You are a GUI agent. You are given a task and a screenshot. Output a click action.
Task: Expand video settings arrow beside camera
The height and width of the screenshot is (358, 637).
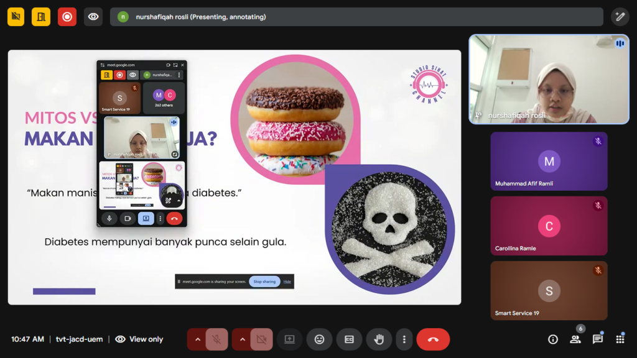243,339
